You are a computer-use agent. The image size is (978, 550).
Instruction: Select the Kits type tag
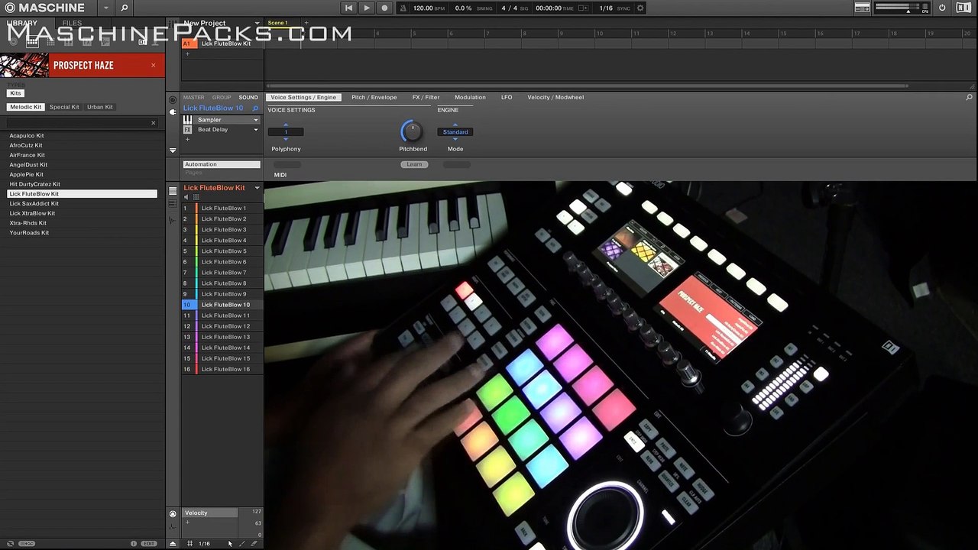pyautogui.click(x=15, y=93)
